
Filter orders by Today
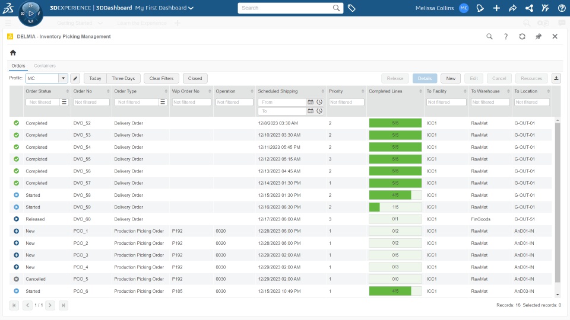tap(95, 78)
